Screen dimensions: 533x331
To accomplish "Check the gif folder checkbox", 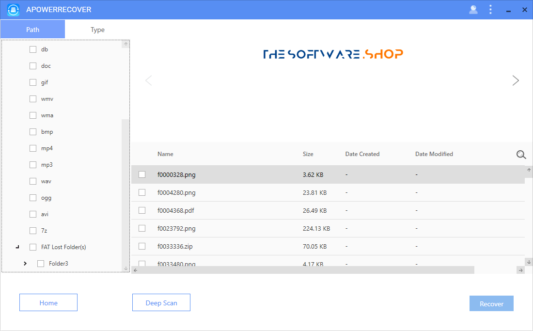I will 33,82.
